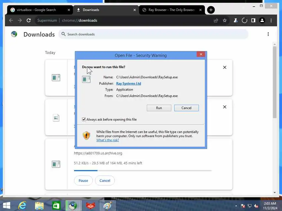Click the https://ia801709.us.archive.org source text

(x=98, y=153)
